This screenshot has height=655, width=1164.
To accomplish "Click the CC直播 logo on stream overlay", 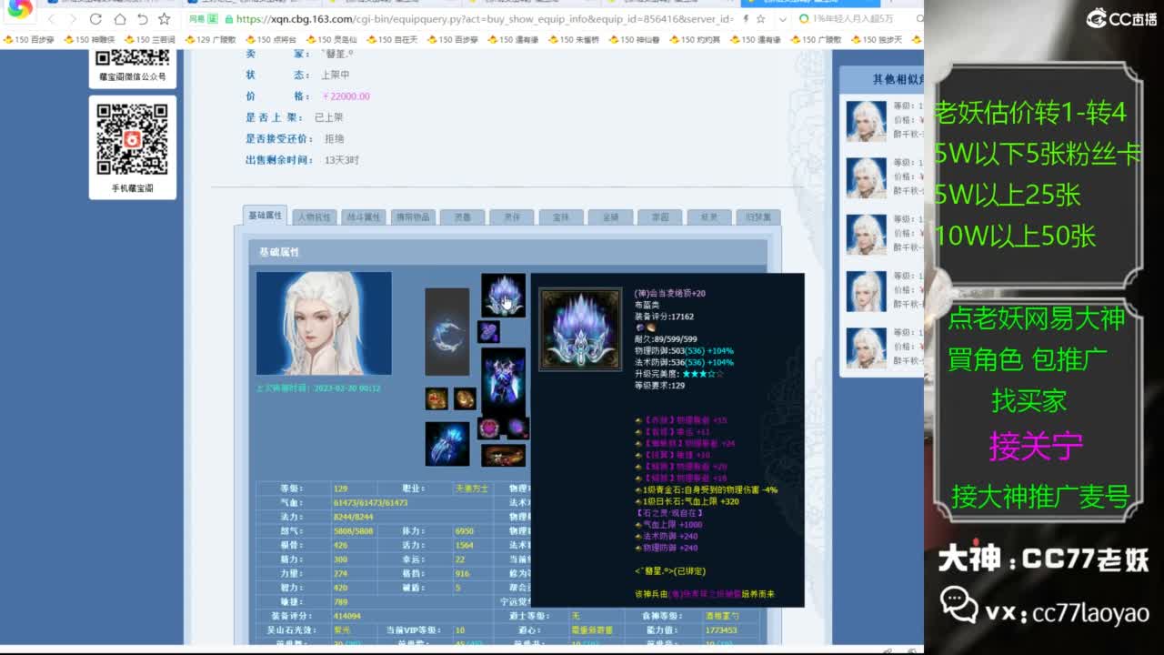I will point(1121,18).
